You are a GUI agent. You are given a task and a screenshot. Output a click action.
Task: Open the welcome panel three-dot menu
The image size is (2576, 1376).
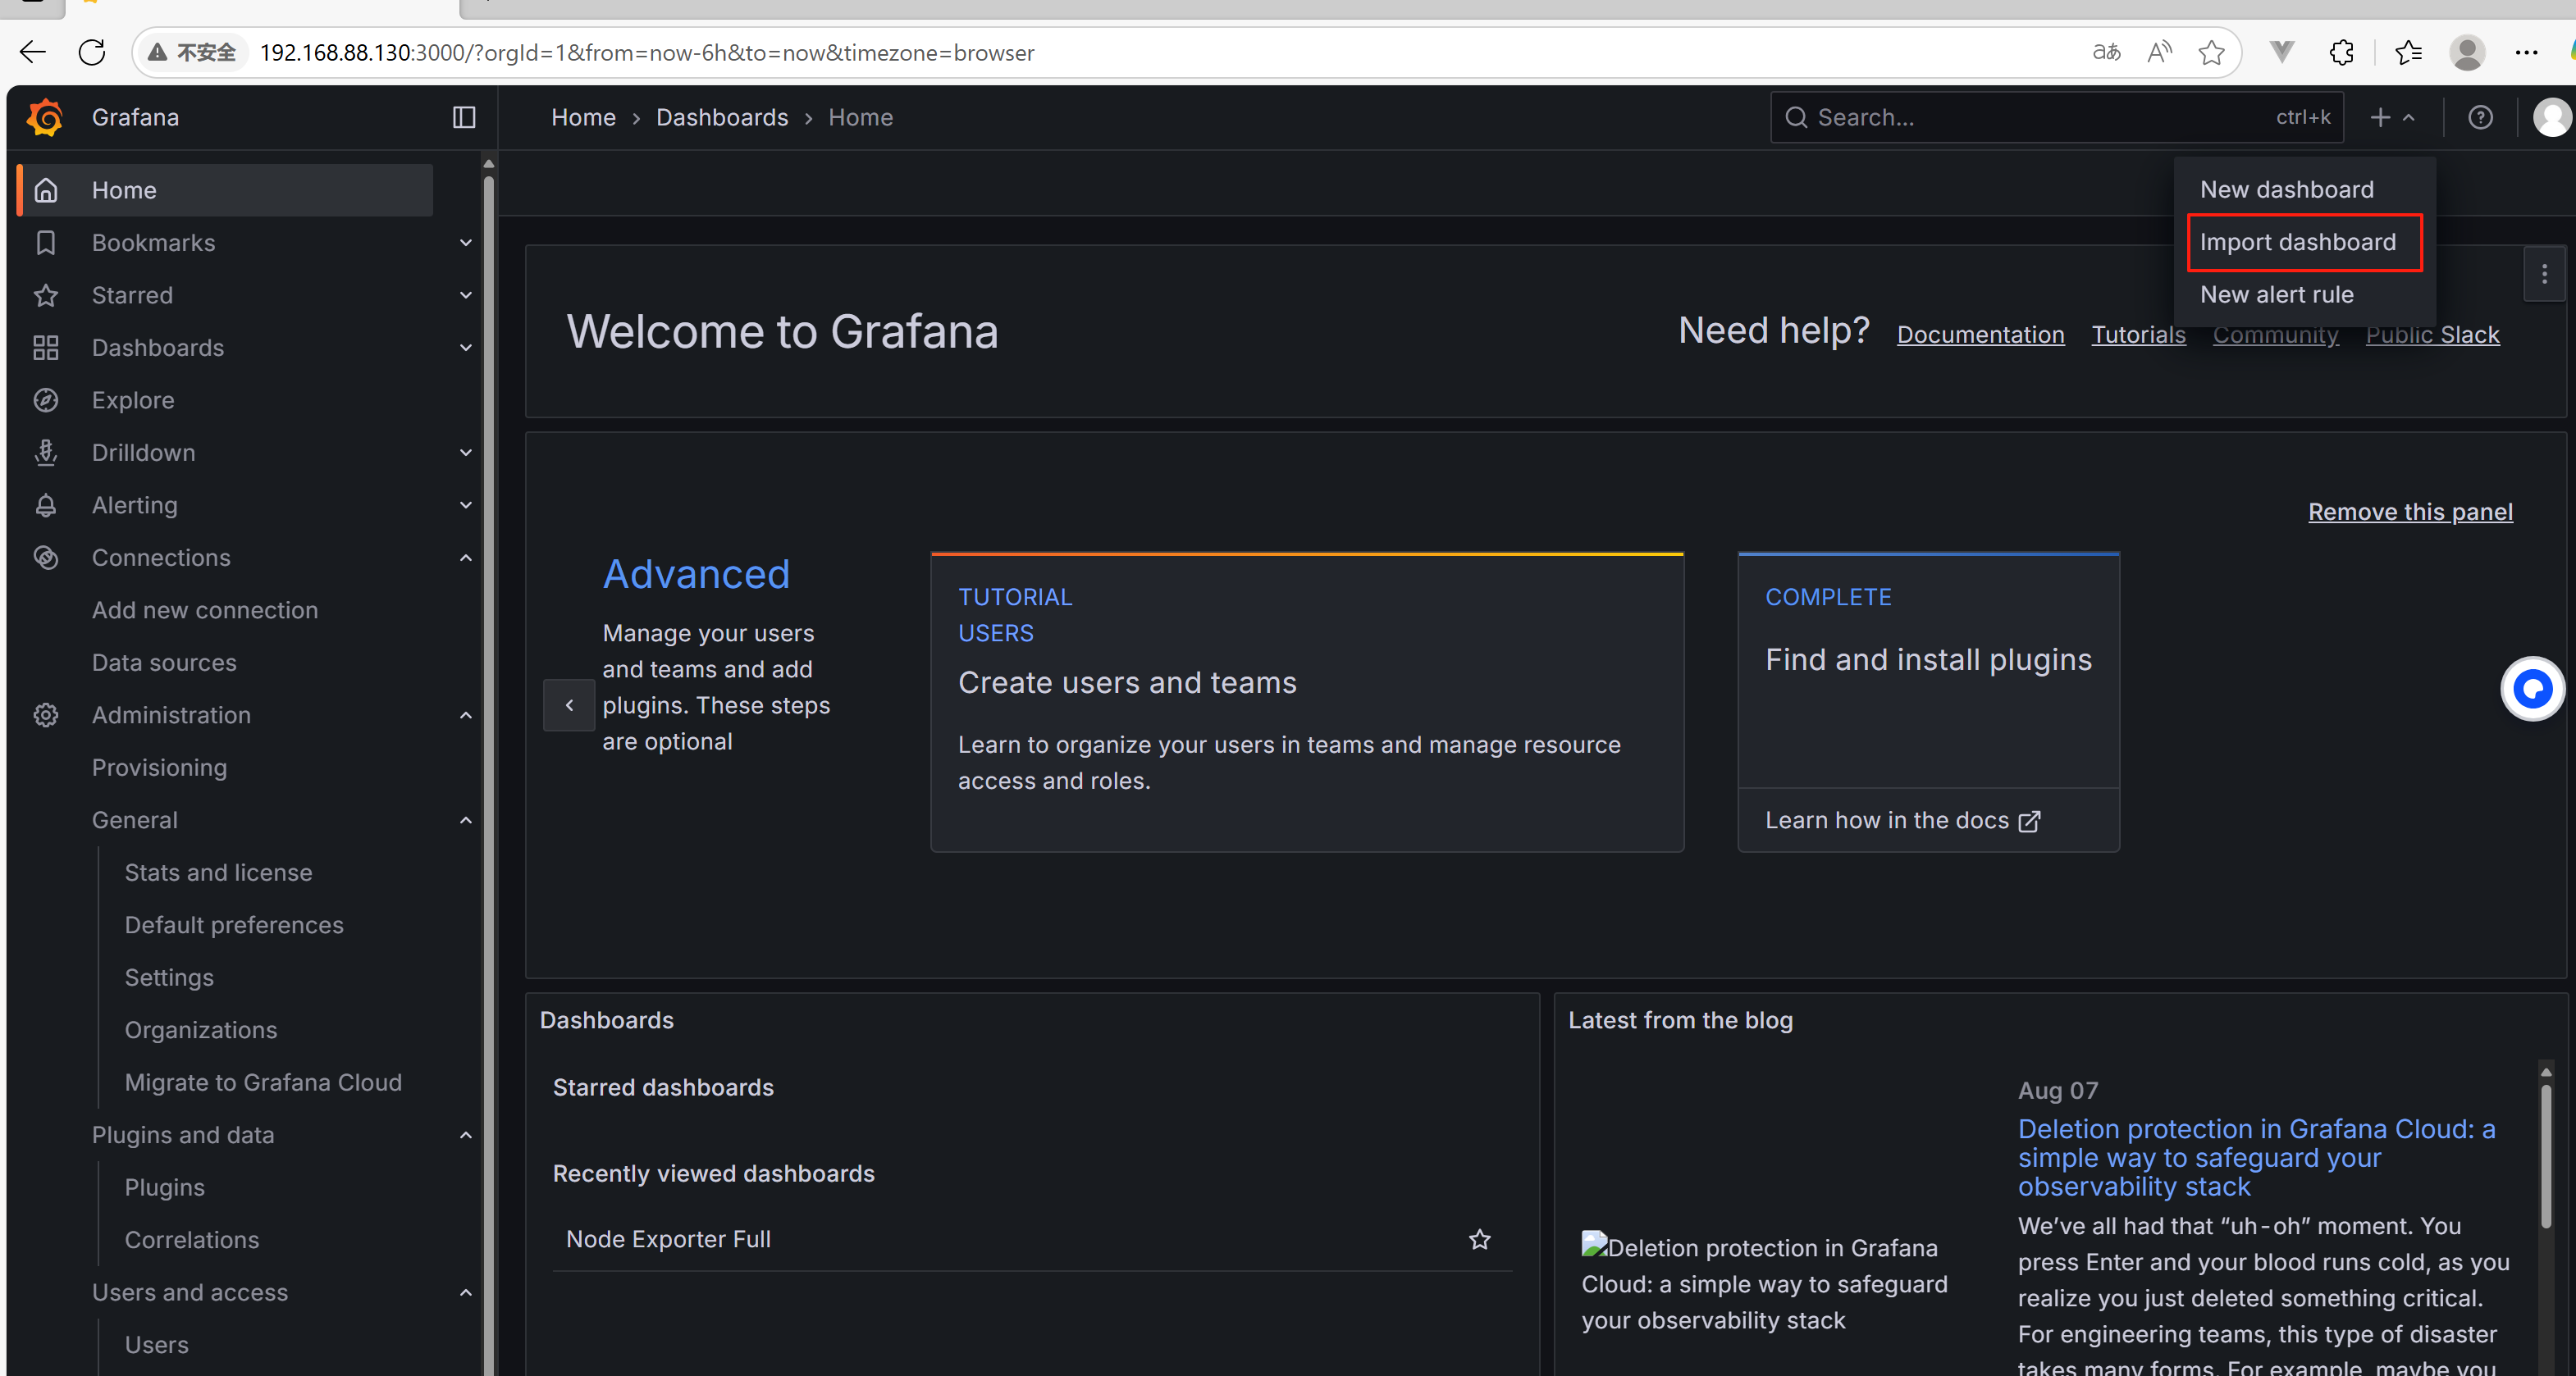tap(2544, 274)
